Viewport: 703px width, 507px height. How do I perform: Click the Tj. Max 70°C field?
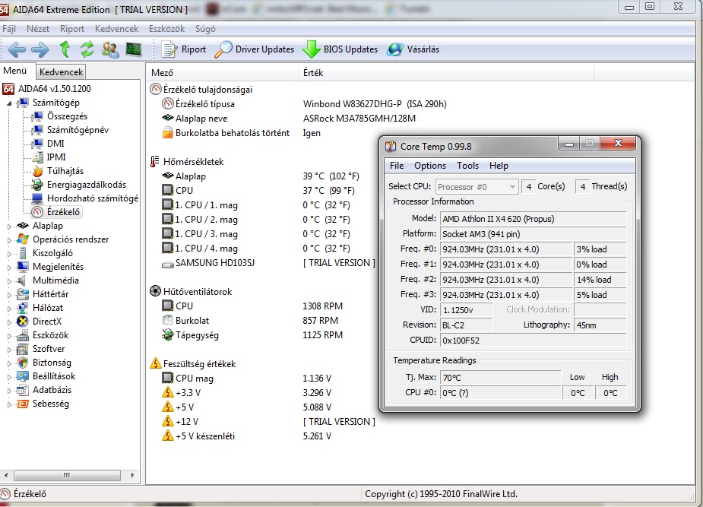(500, 378)
